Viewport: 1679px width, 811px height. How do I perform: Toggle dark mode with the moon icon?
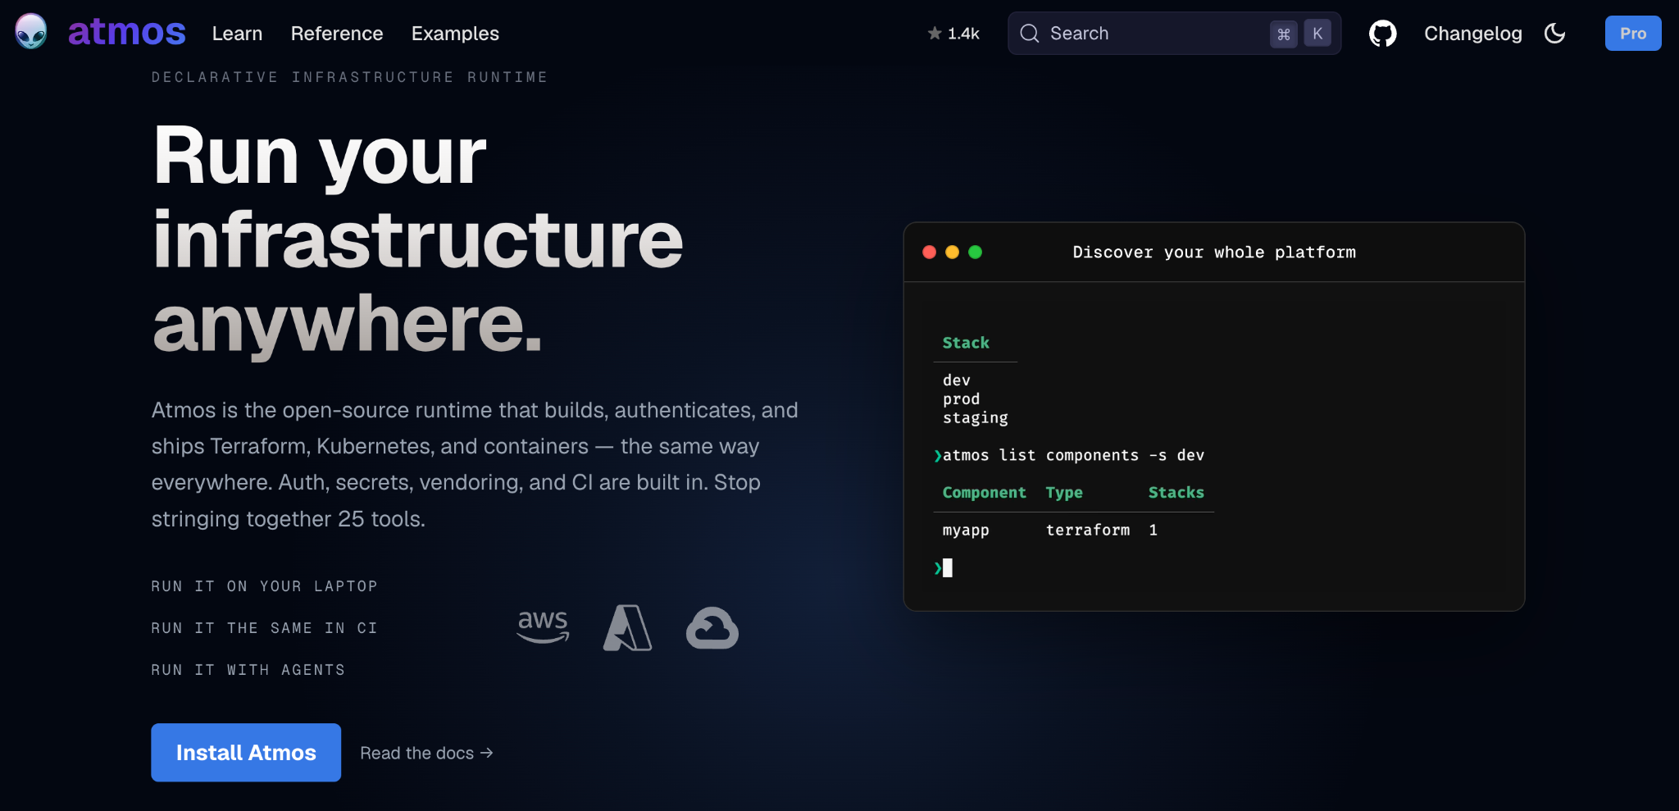click(x=1554, y=34)
